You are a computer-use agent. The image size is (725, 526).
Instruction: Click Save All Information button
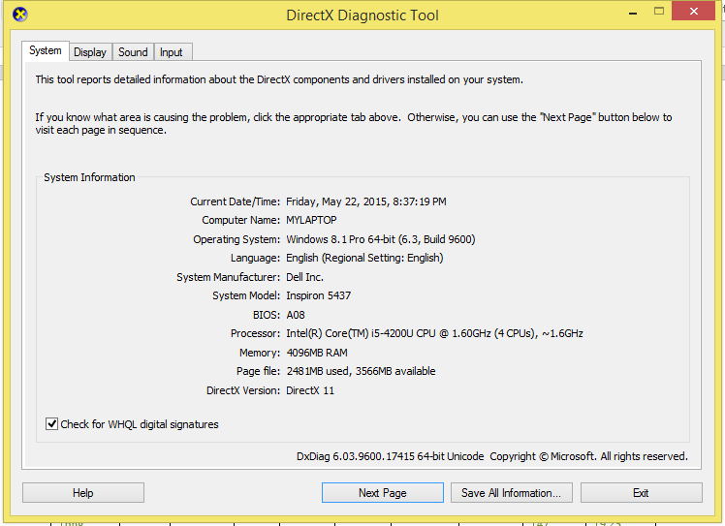[x=511, y=493]
